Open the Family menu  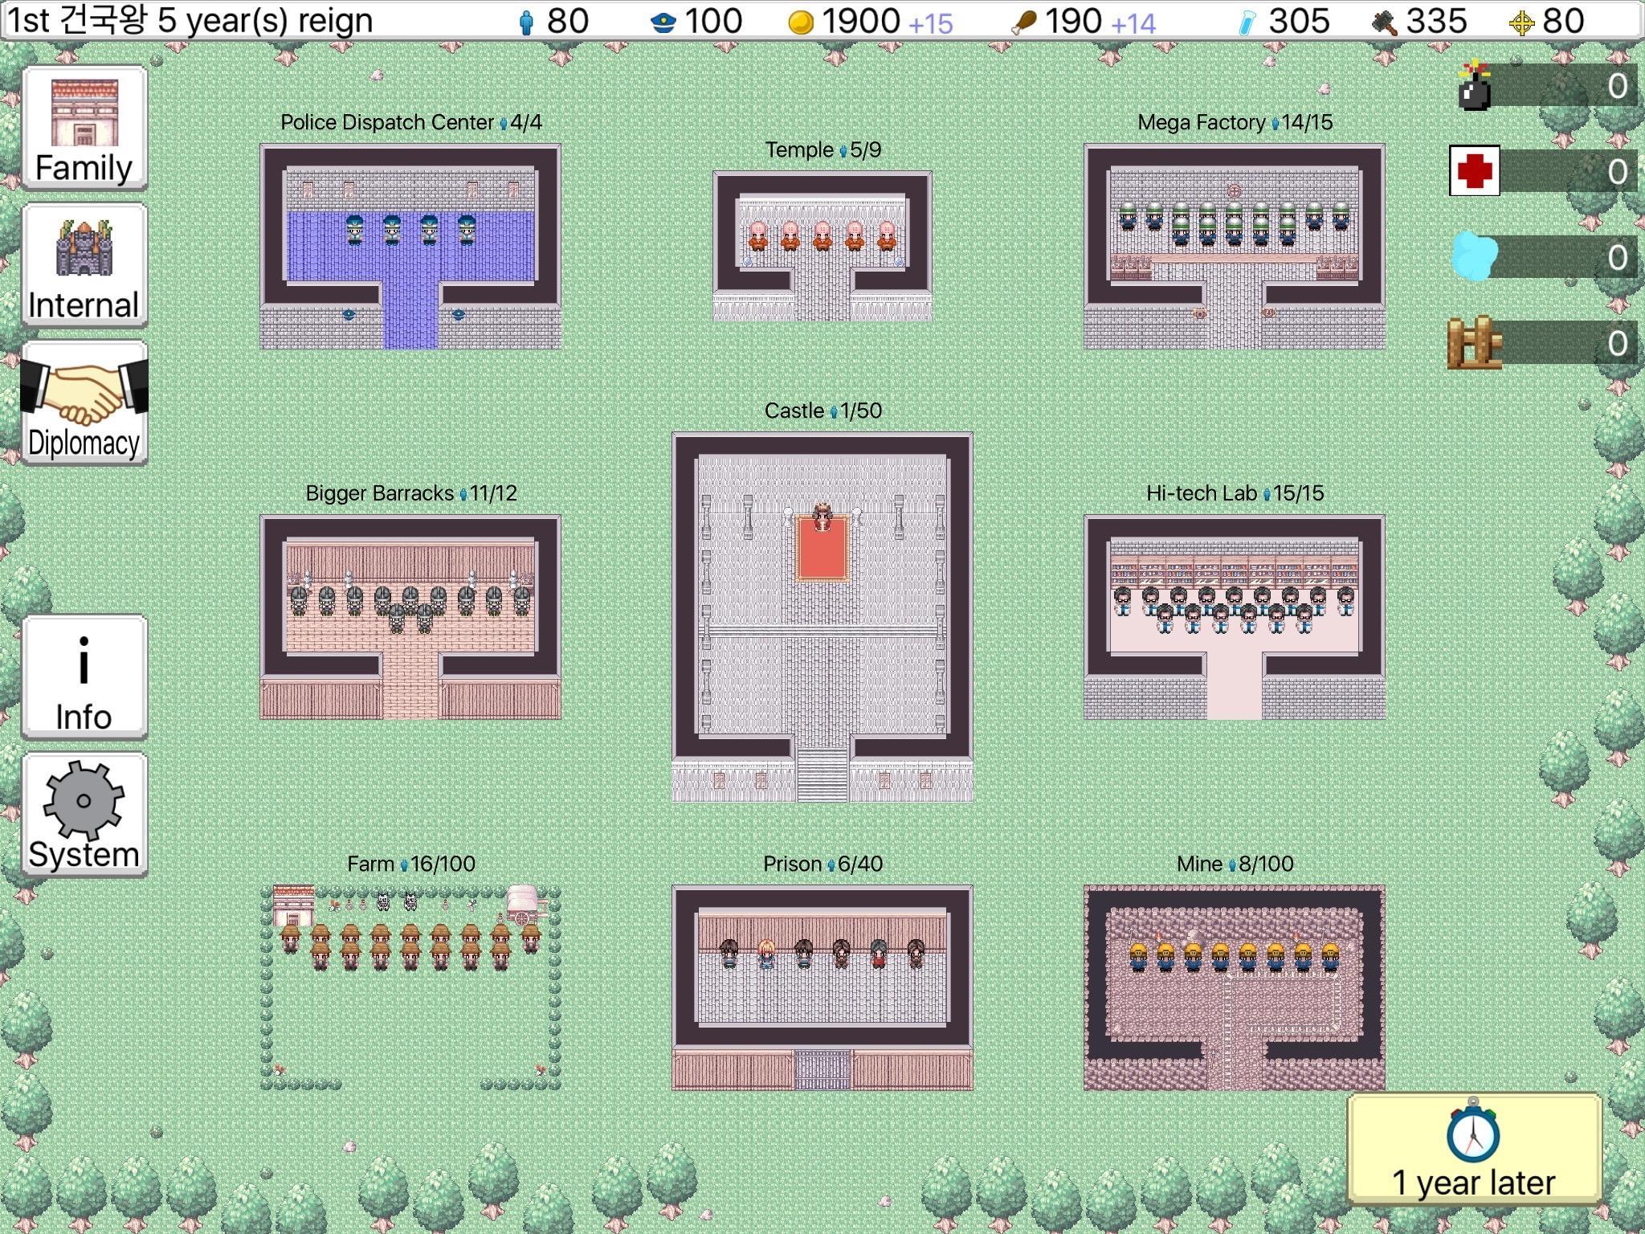click(84, 127)
